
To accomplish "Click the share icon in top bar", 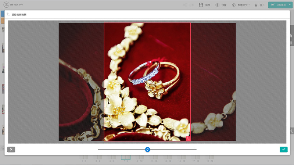I will tap(185, 5).
